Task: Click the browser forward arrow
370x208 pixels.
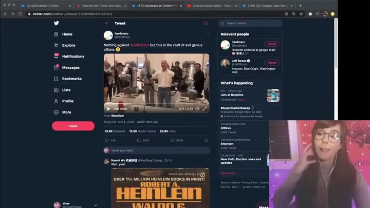Action: (x=13, y=14)
